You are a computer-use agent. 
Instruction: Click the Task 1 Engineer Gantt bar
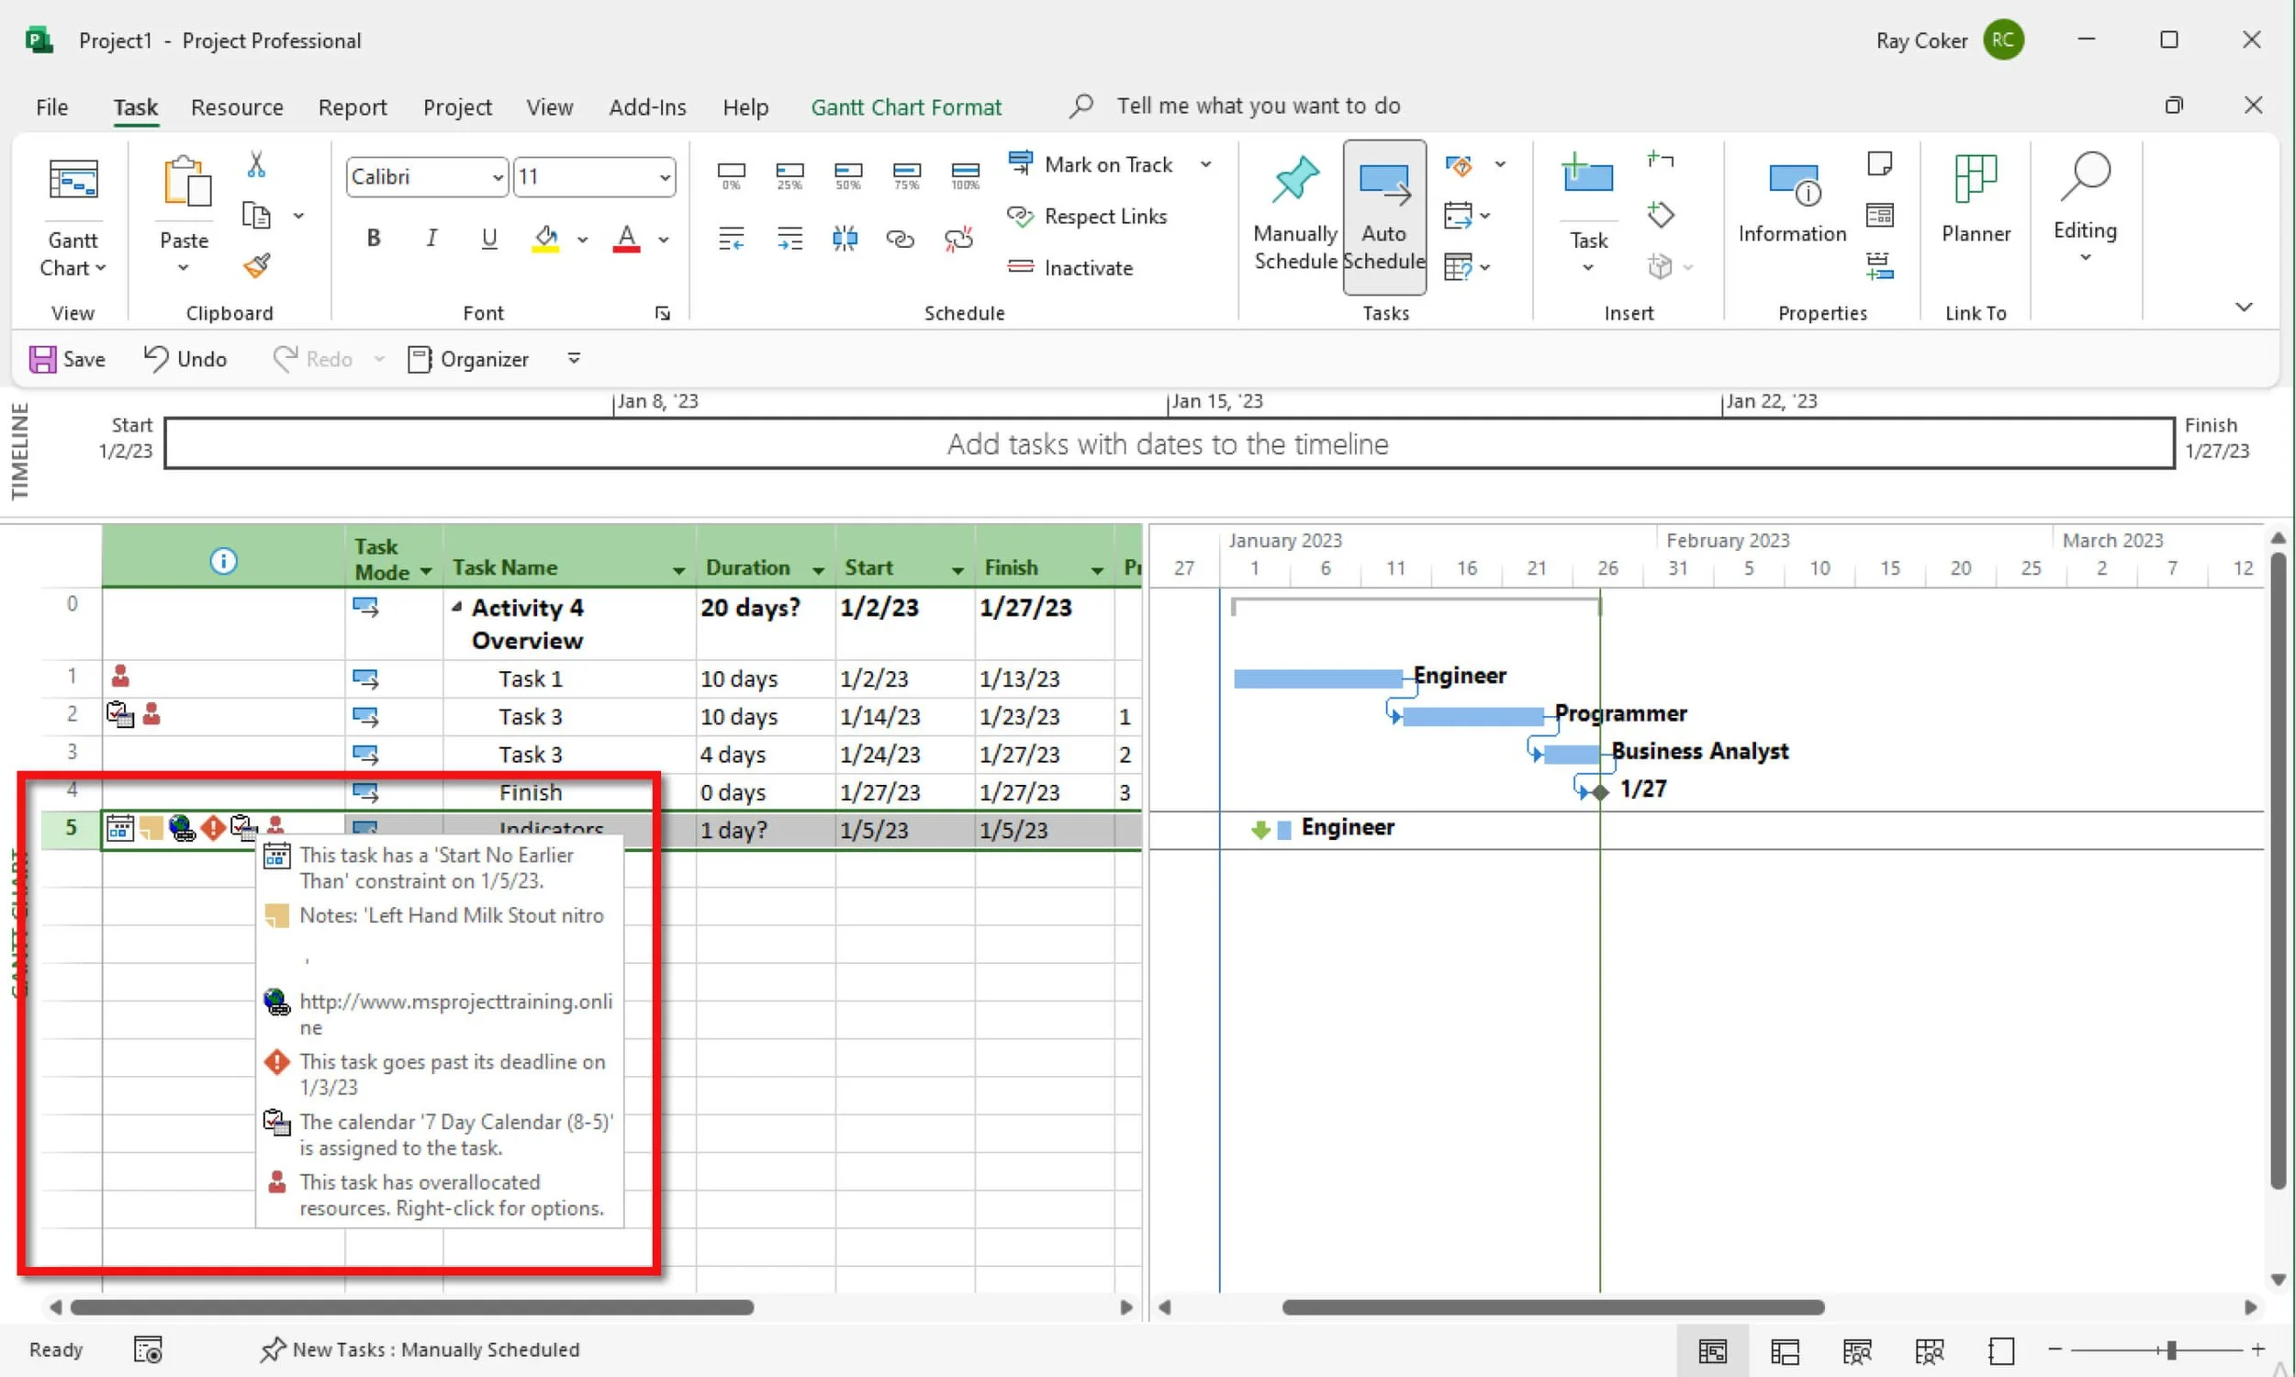[x=1318, y=678]
